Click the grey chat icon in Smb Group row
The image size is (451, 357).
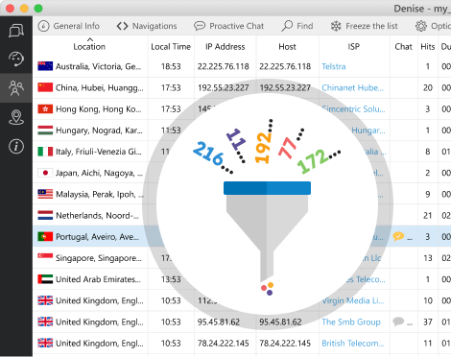(398, 321)
